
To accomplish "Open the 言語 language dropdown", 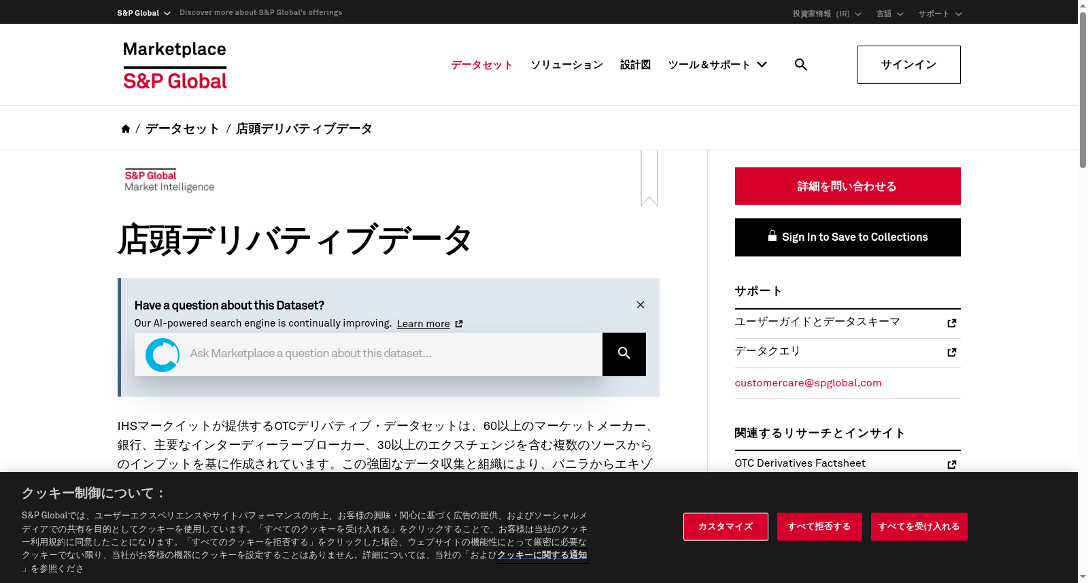I will coord(890,14).
